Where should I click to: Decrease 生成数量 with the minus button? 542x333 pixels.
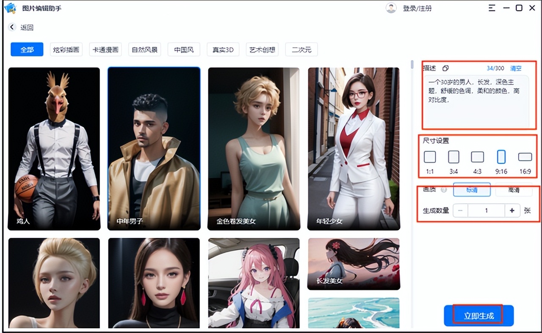click(x=460, y=210)
